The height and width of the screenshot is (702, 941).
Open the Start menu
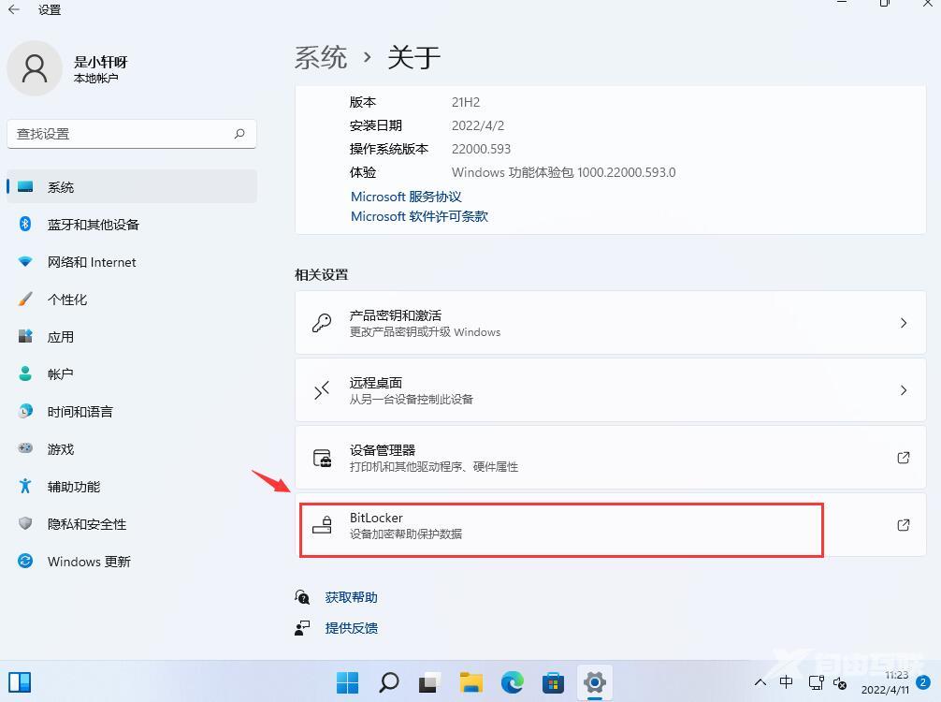[347, 681]
